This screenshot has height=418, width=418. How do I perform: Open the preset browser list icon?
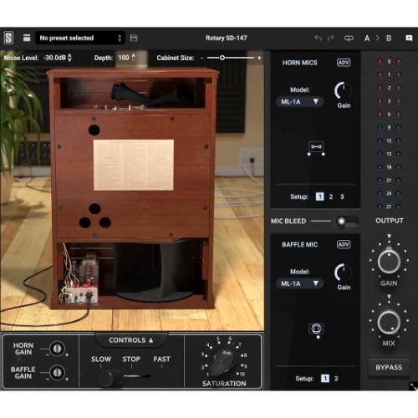pos(27,38)
